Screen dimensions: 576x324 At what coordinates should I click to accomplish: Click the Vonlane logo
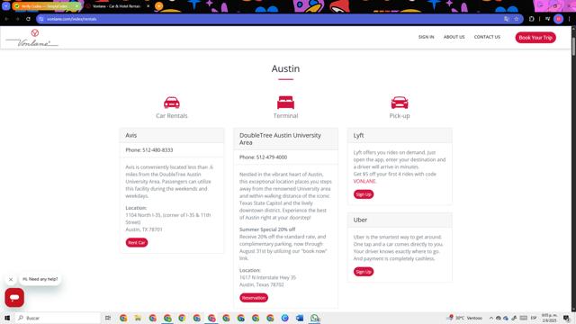pyautogui.click(x=32, y=38)
